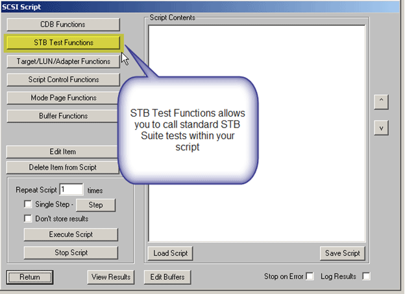Open Mode Page Functions

click(64, 98)
